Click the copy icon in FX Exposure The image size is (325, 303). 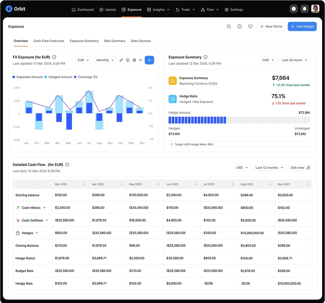[x=128, y=60]
